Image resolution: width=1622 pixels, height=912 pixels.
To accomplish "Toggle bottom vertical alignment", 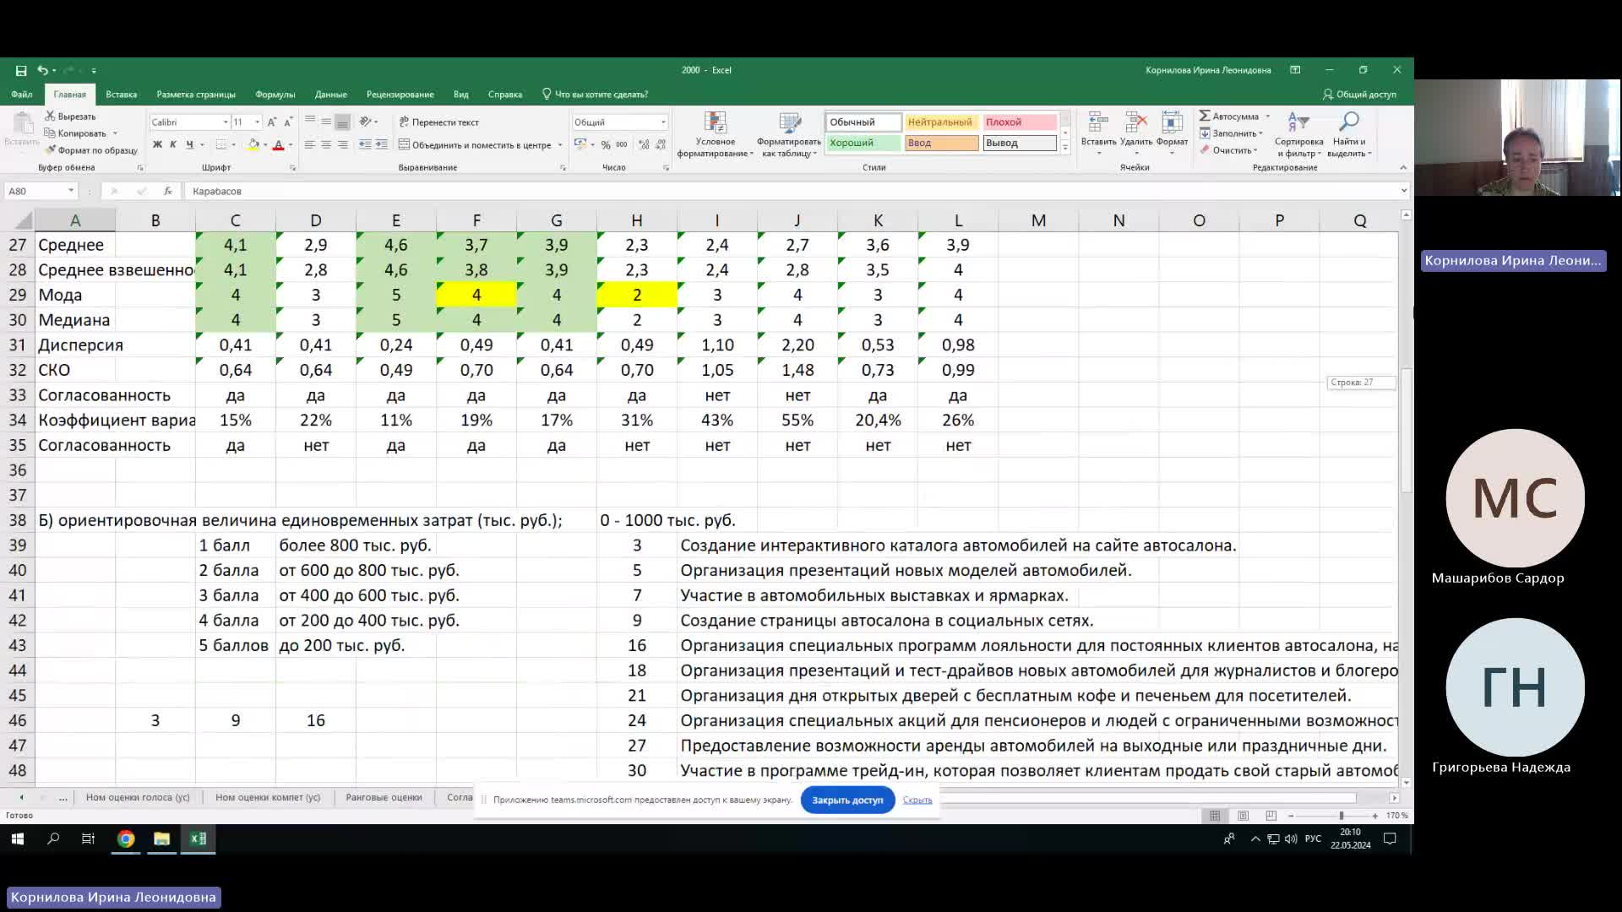I will click(x=342, y=122).
